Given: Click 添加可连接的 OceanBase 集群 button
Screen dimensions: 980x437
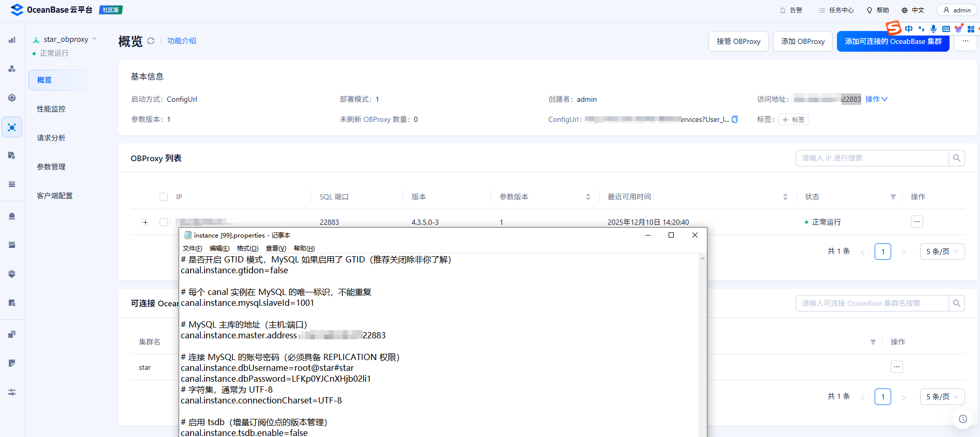Looking at the screenshot, I should (x=893, y=41).
